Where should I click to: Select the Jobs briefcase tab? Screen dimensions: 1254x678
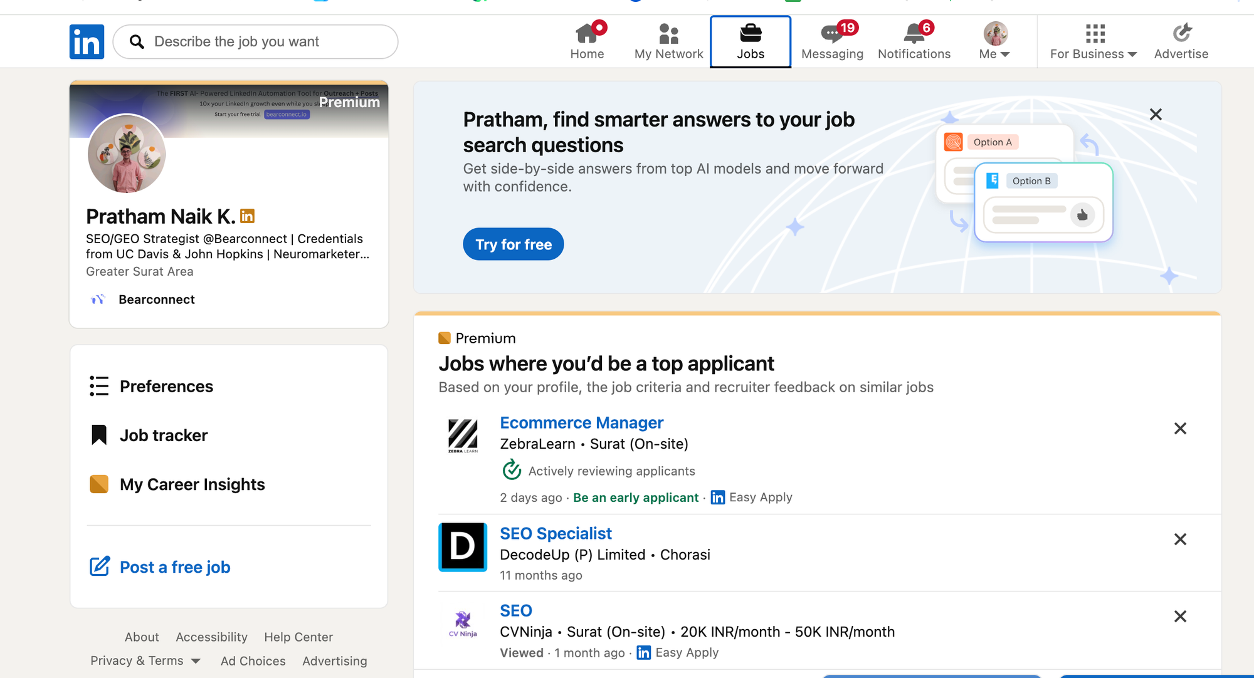coord(751,41)
